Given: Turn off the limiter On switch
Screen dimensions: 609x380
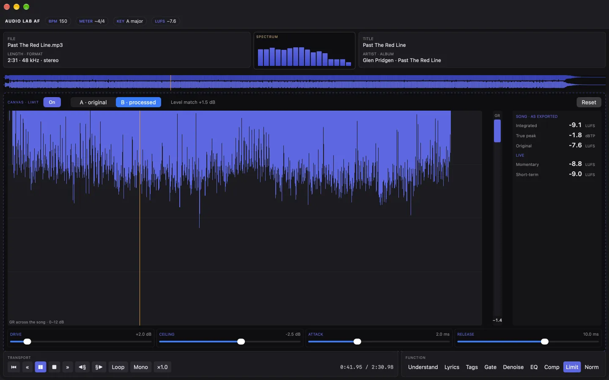Looking at the screenshot, I should 52,102.
